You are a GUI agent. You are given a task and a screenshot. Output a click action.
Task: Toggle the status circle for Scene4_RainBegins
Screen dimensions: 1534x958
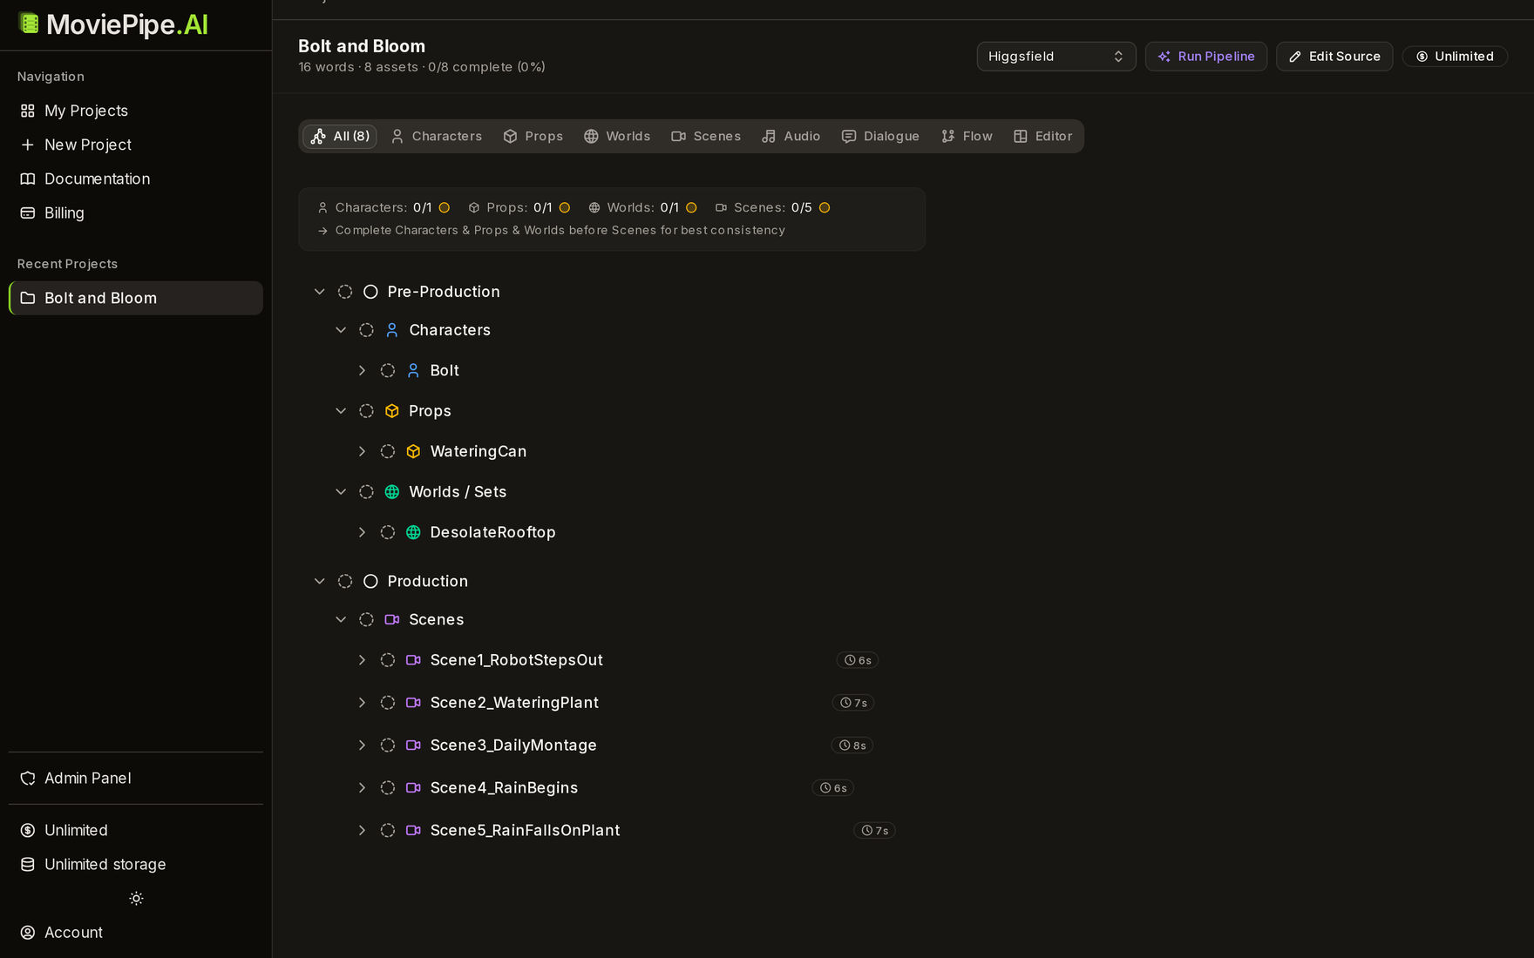tap(388, 788)
